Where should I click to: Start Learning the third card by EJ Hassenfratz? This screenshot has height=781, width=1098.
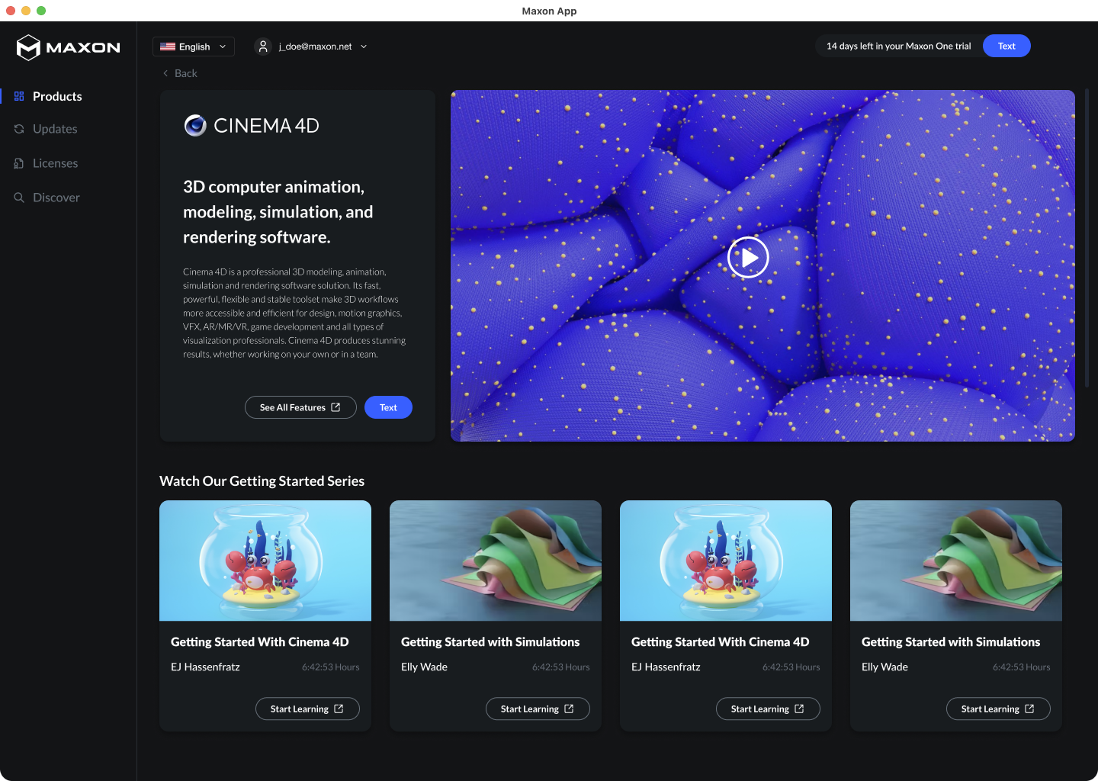click(x=768, y=709)
